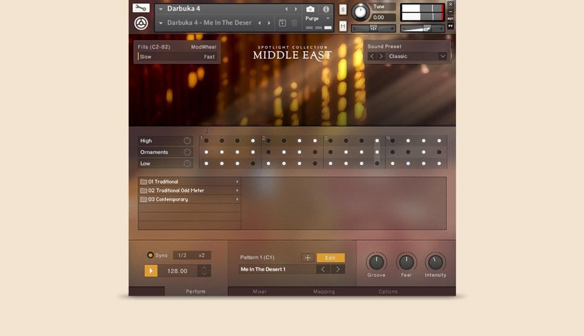The height and width of the screenshot is (336, 584).
Task: Click the x2 tempo button
Action: click(x=201, y=255)
